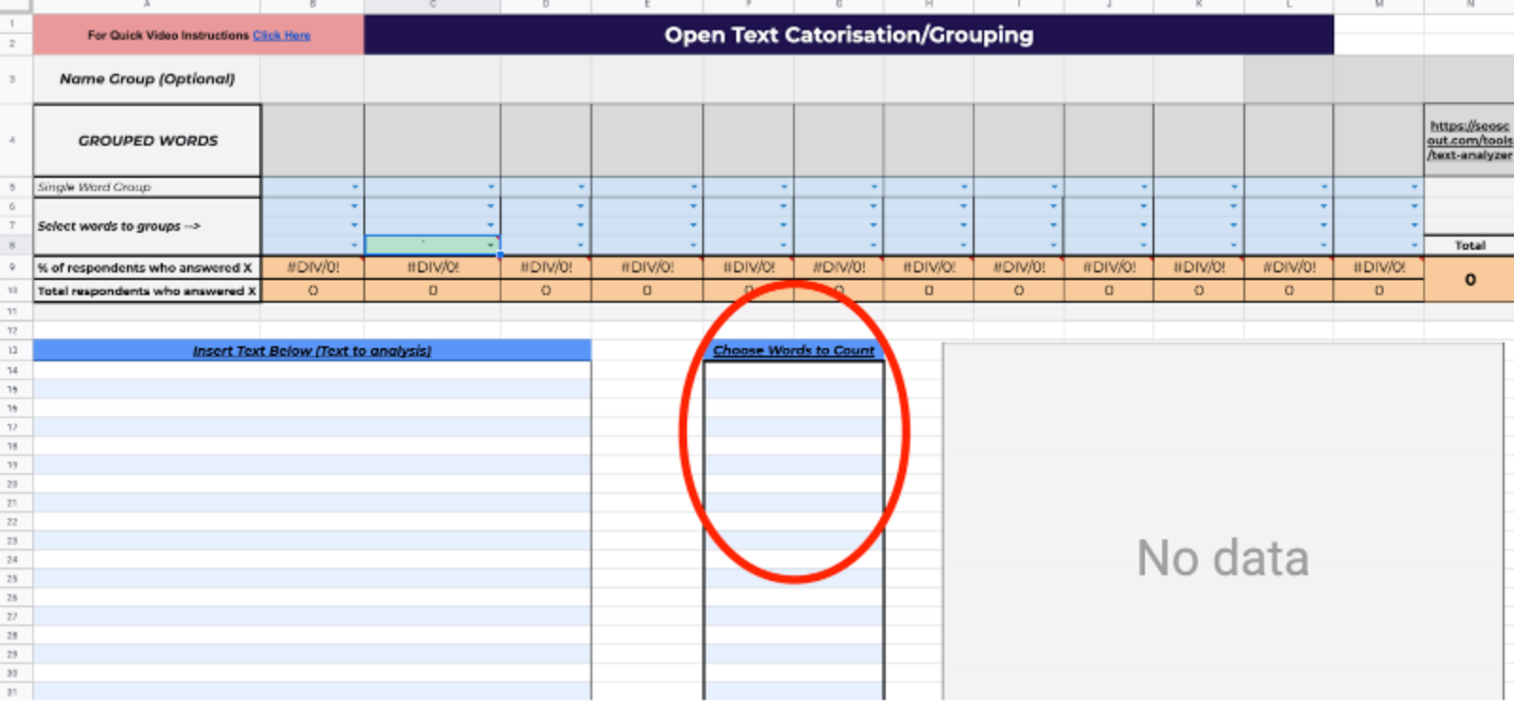Select total respondents zero cell in column D
The width and height of the screenshot is (1514, 701).
(546, 291)
